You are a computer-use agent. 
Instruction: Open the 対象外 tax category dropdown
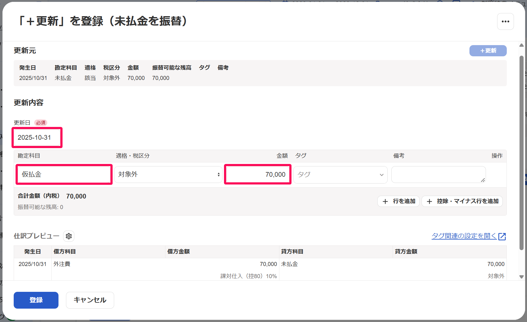(x=168, y=175)
